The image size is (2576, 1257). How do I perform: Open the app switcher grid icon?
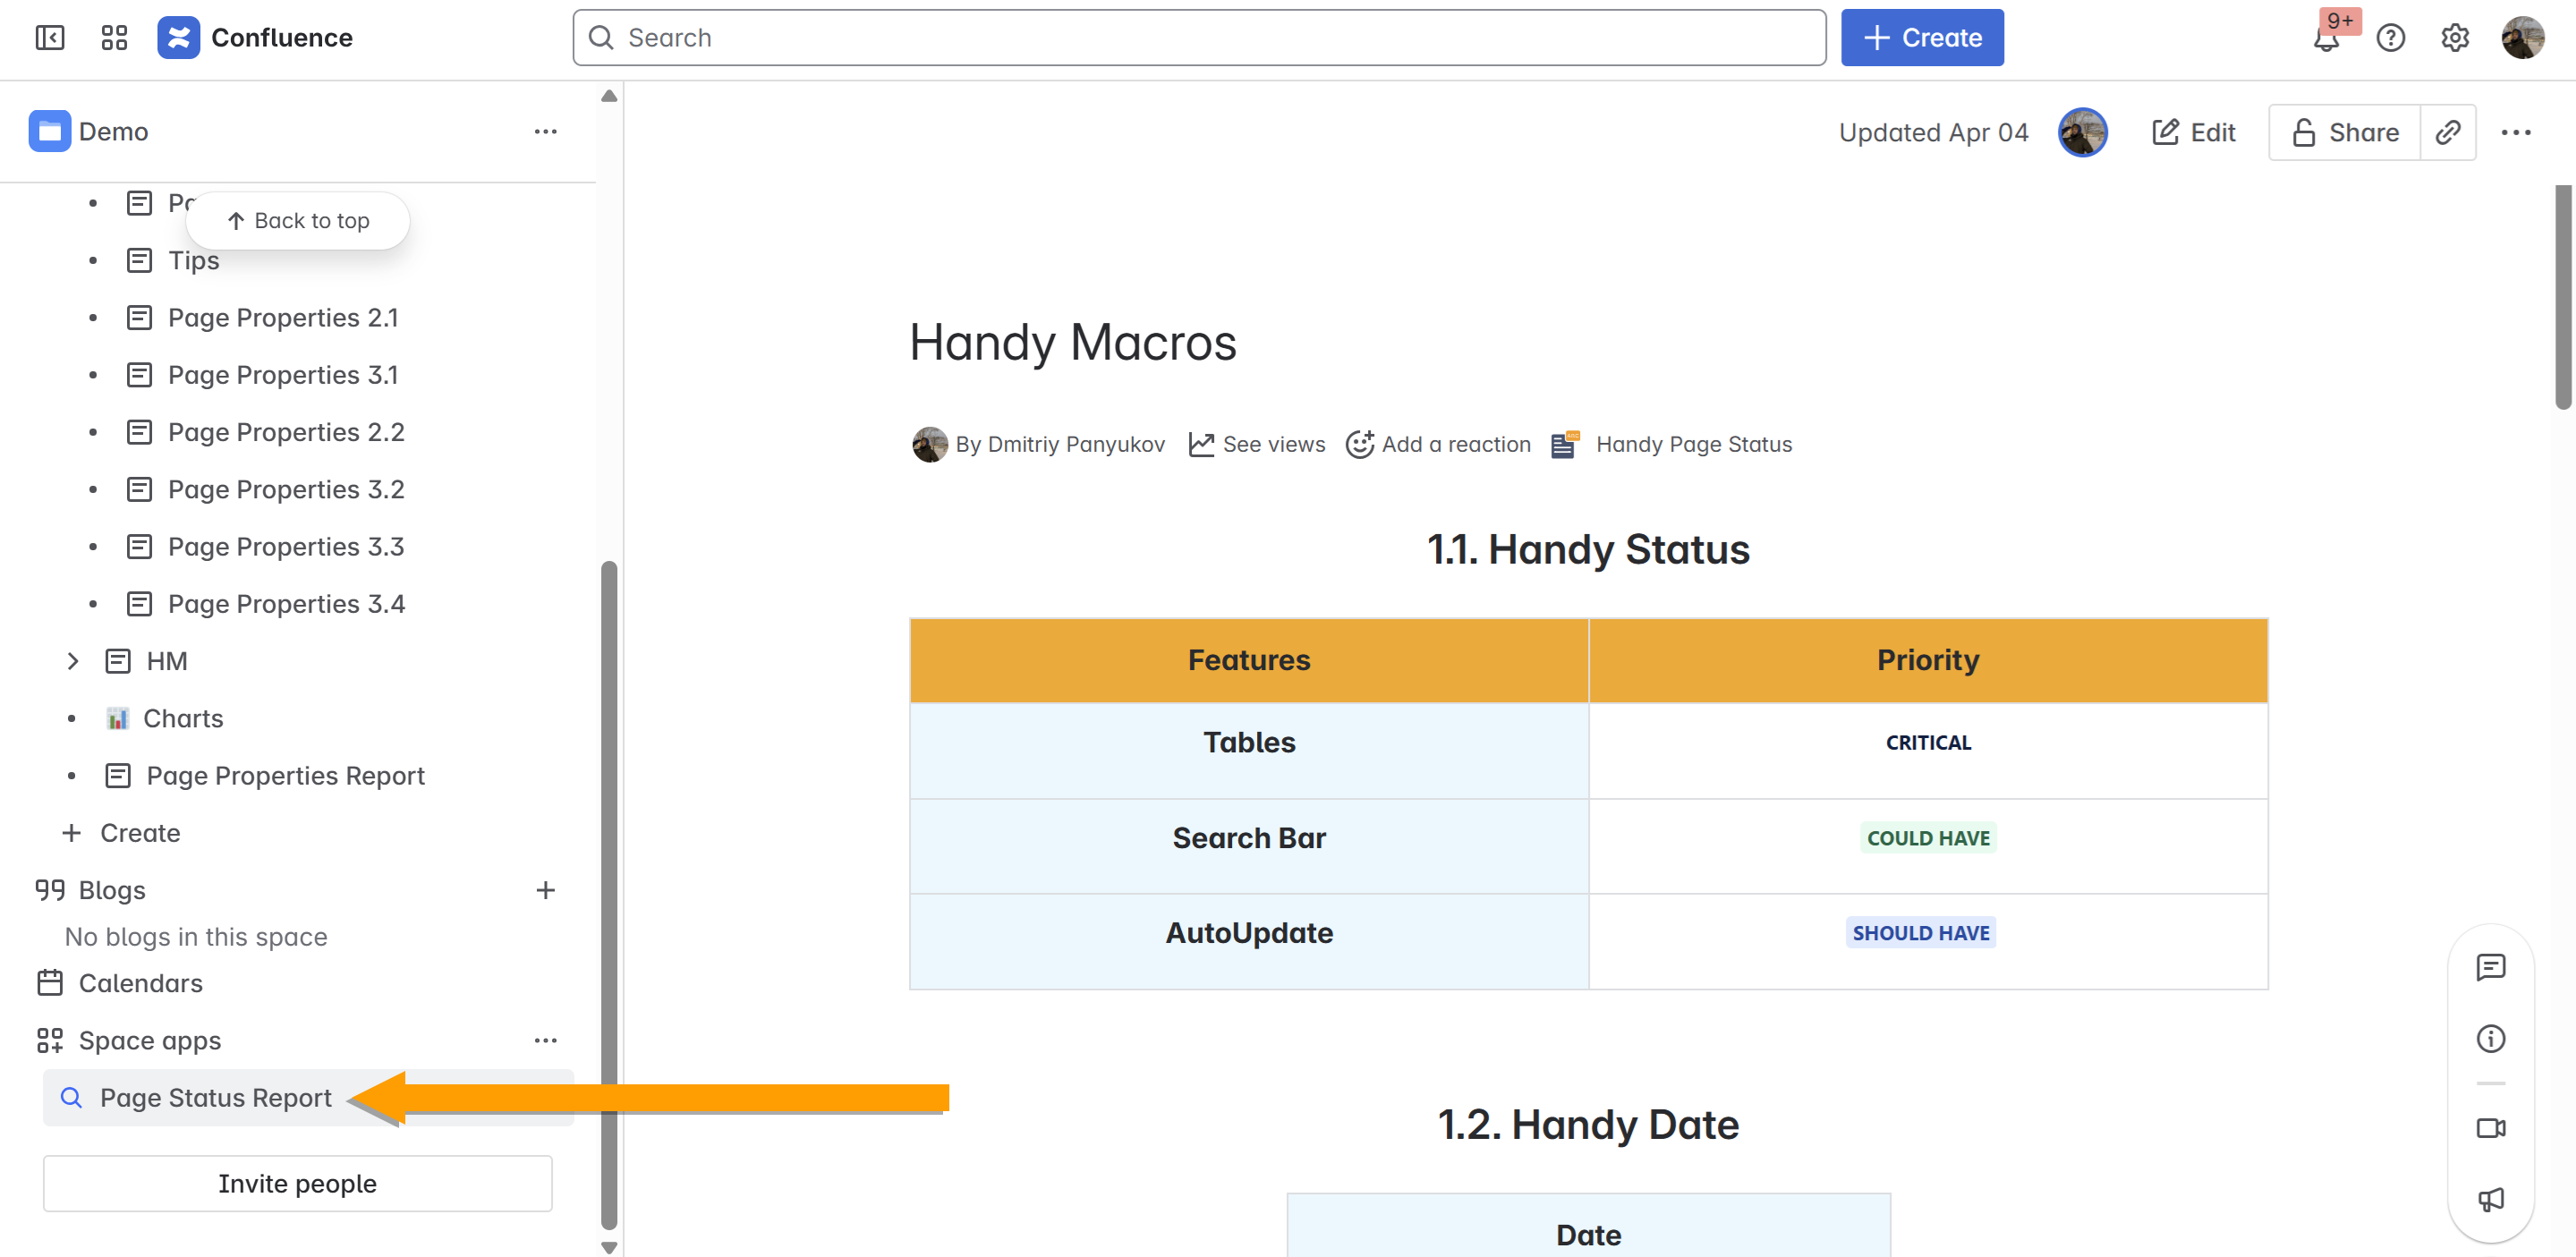[x=114, y=38]
